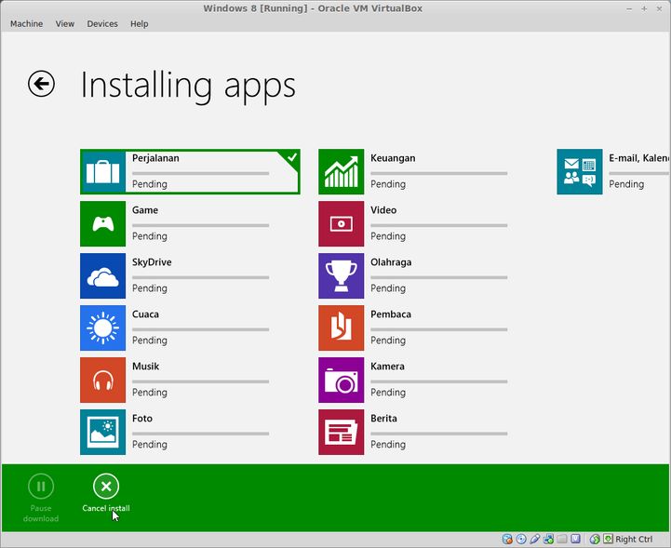Click the Cancel install X icon

coord(106,487)
